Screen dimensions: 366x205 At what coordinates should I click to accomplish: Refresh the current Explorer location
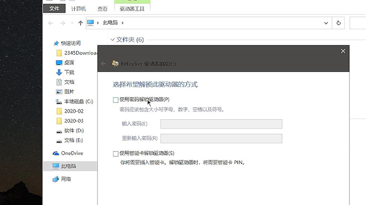pos(338,23)
